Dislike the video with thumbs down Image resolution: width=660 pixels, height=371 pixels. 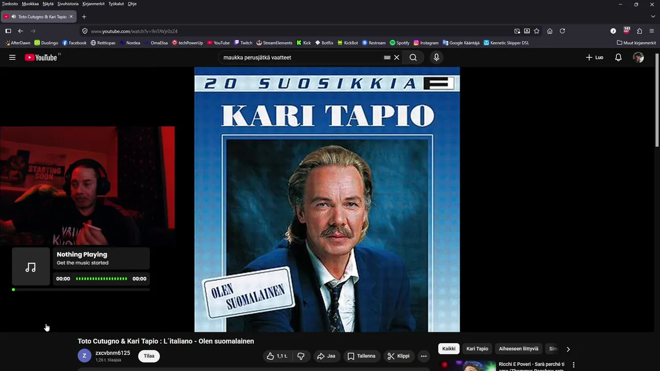301,356
